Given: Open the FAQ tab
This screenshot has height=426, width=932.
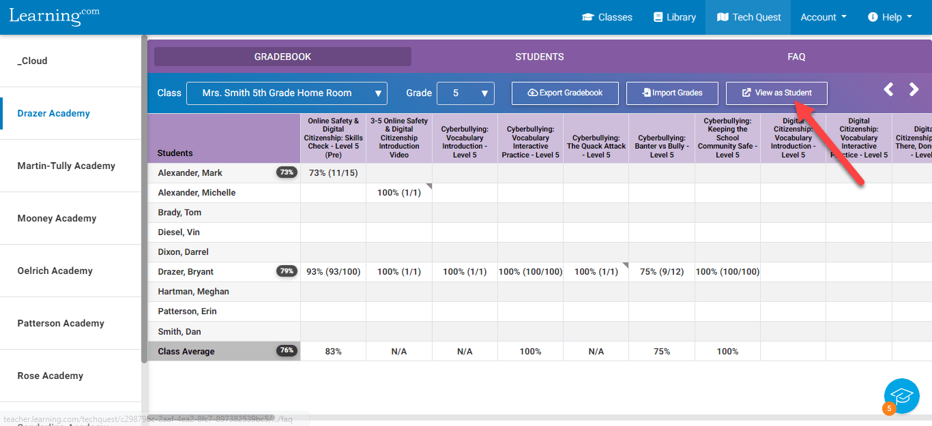Looking at the screenshot, I should pyautogui.click(x=796, y=57).
